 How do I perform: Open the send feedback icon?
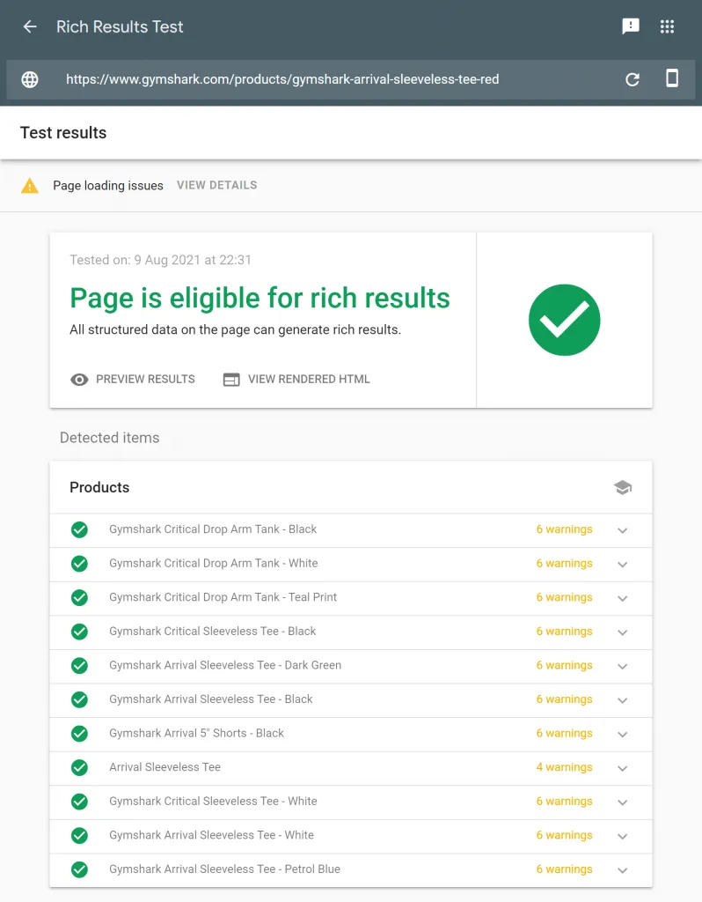631,26
